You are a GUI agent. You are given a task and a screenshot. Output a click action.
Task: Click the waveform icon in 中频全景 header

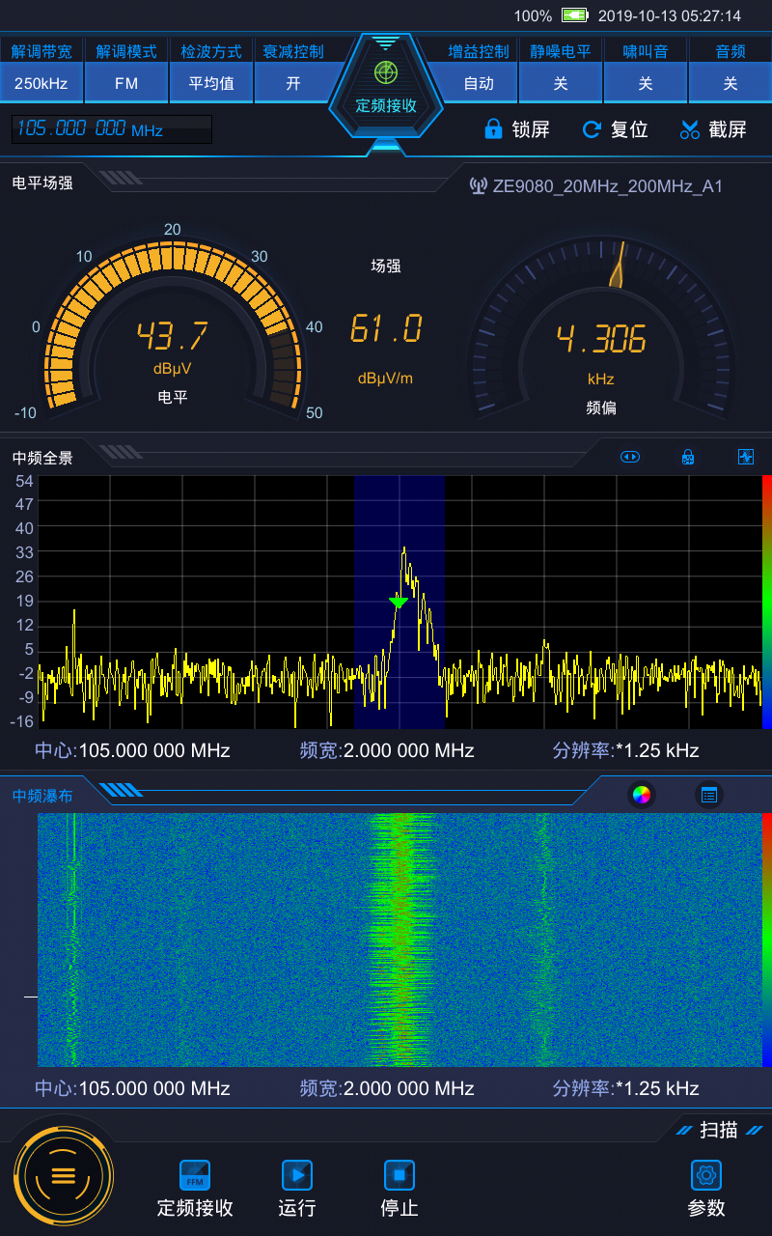746,457
